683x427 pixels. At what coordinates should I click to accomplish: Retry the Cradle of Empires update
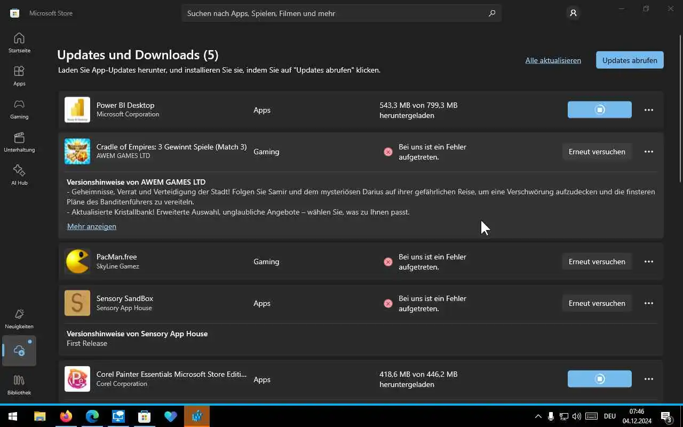pos(597,152)
